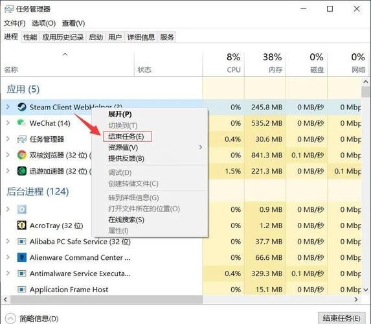Click the Alibaba PC Safe Service icon
This screenshot has width=371, height=324.
click(x=22, y=241)
